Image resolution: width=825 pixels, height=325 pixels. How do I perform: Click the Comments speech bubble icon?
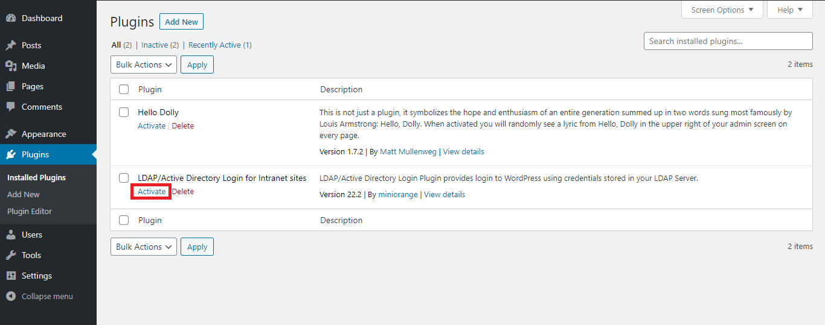pyautogui.click(x=11, y=107)
